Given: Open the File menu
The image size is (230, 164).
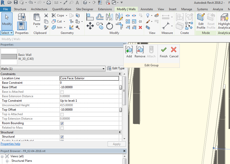Looking at the screenshot, I should [x=5, y=9].
